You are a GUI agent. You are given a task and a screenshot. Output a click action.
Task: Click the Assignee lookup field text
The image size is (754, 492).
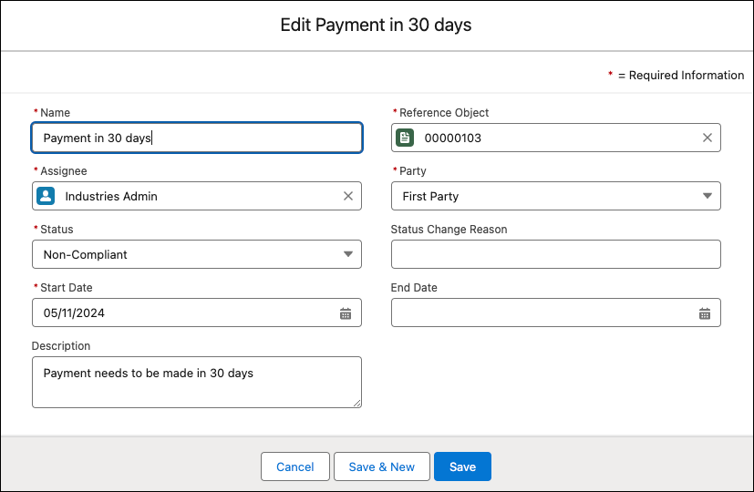111,196
